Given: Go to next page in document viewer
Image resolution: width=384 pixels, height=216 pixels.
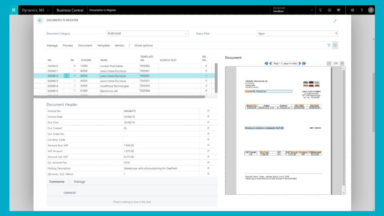Looking at the screenshot, I should (300, 63).
